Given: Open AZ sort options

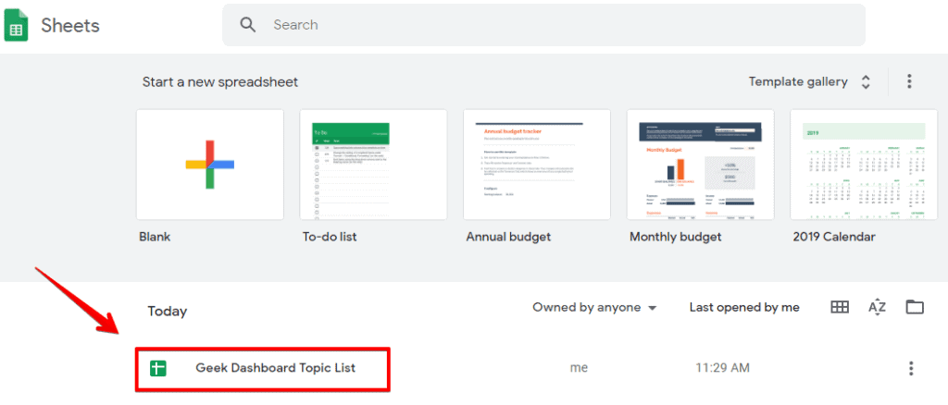Looking at the screenshot, I should click(878, 307).
